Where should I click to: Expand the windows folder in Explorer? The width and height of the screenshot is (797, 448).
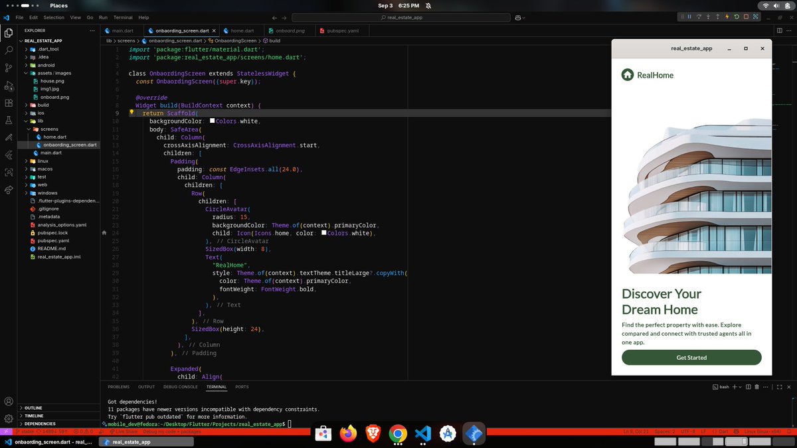point(47,192)
